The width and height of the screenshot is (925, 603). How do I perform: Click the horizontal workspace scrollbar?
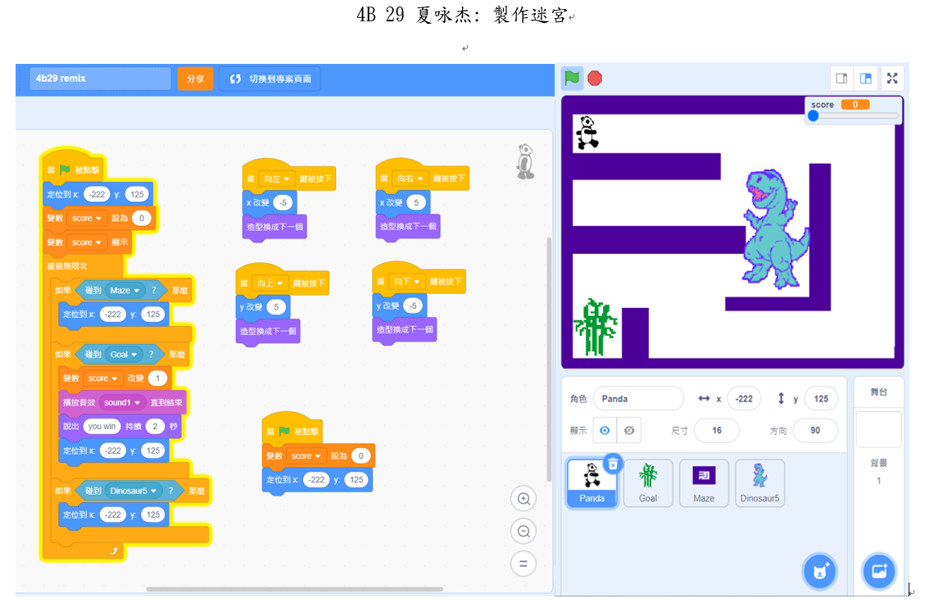click(x=294, y=589)
